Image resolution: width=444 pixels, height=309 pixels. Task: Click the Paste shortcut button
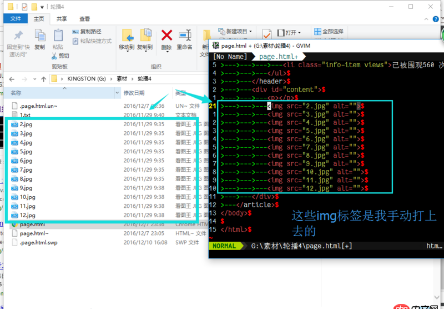(92, 41)
